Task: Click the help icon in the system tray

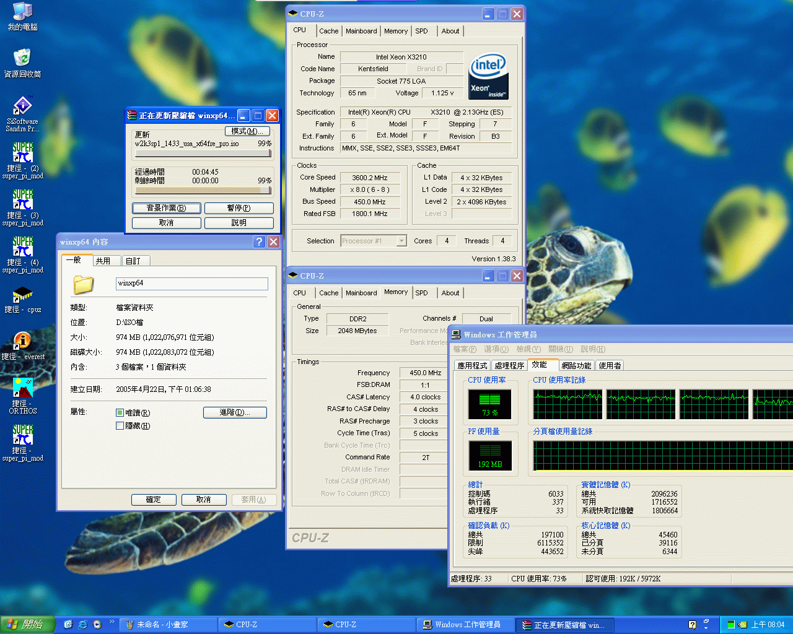Action: (x=693, y=625)
